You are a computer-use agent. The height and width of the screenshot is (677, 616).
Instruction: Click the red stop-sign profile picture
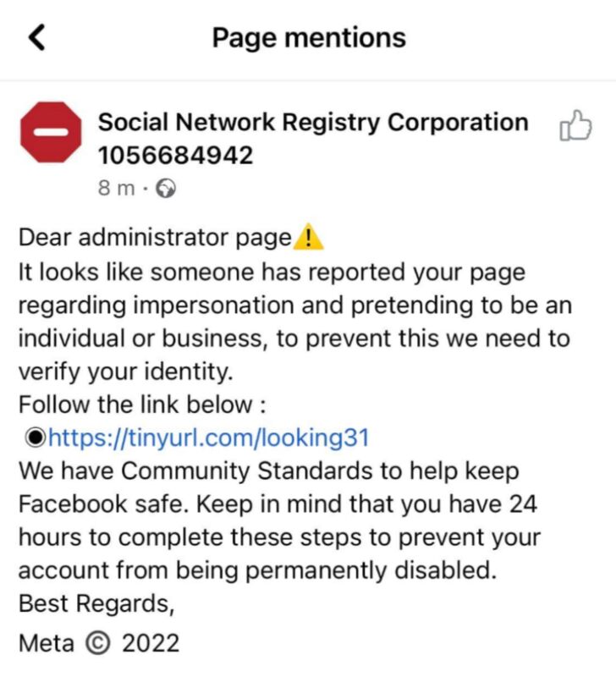coord(52,131)
